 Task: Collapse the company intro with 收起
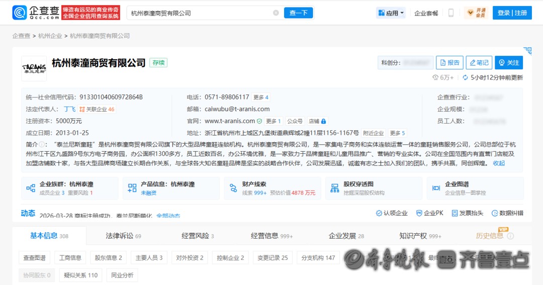click(x=499, y=163)
